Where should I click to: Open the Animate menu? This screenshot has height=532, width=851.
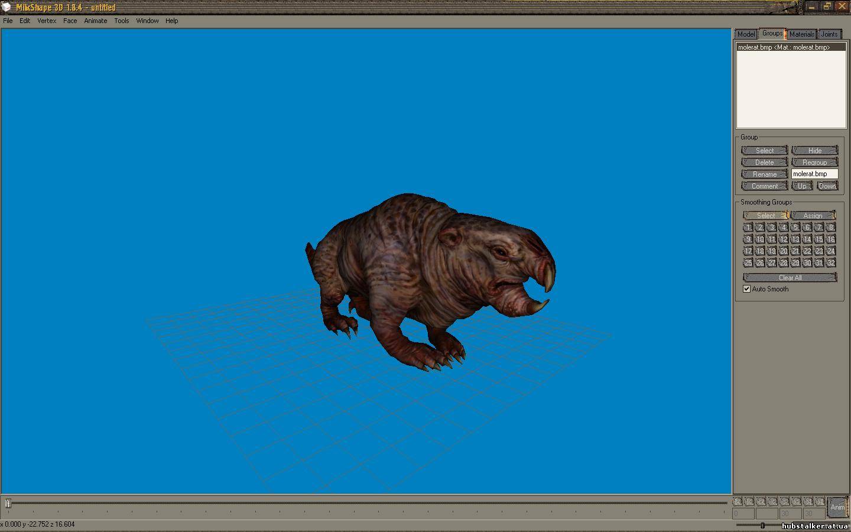pyautogui.click(x=96, y=21)
